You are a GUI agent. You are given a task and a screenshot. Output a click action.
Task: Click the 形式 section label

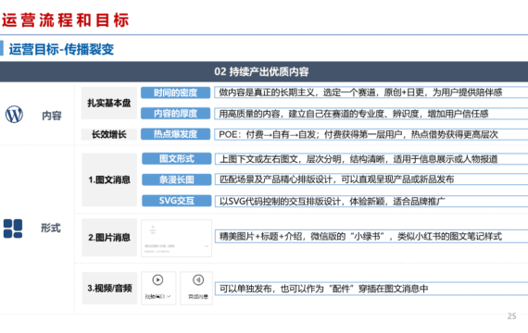51,228
